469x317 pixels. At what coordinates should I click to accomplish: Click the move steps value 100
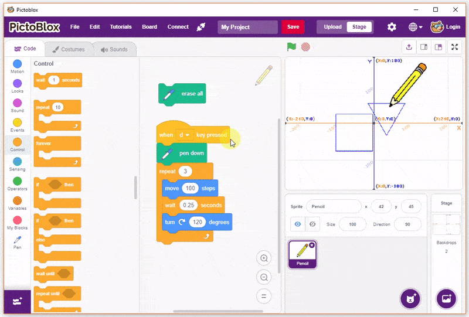point(190,188)
